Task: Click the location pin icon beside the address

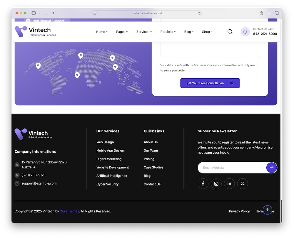Action: click(17, 165)
